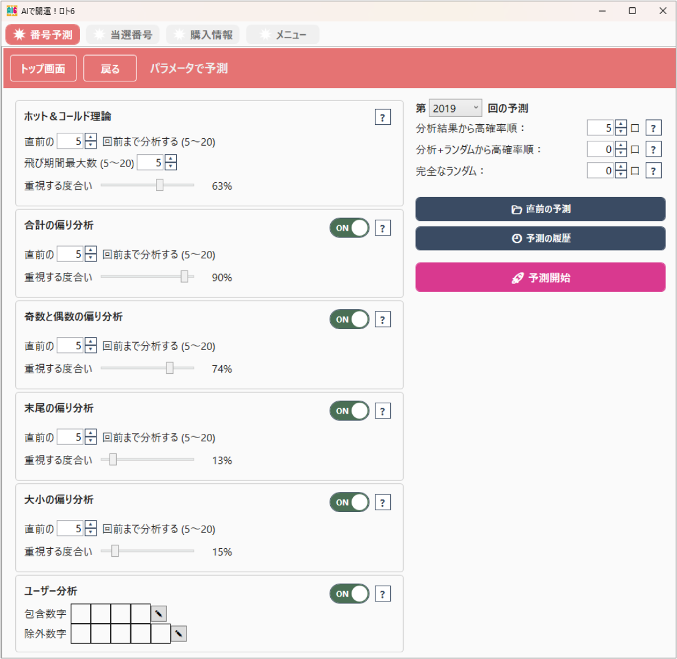Open help for ユーザー分析 section
This screenshot has width=677, height=659.
(382, 594)
